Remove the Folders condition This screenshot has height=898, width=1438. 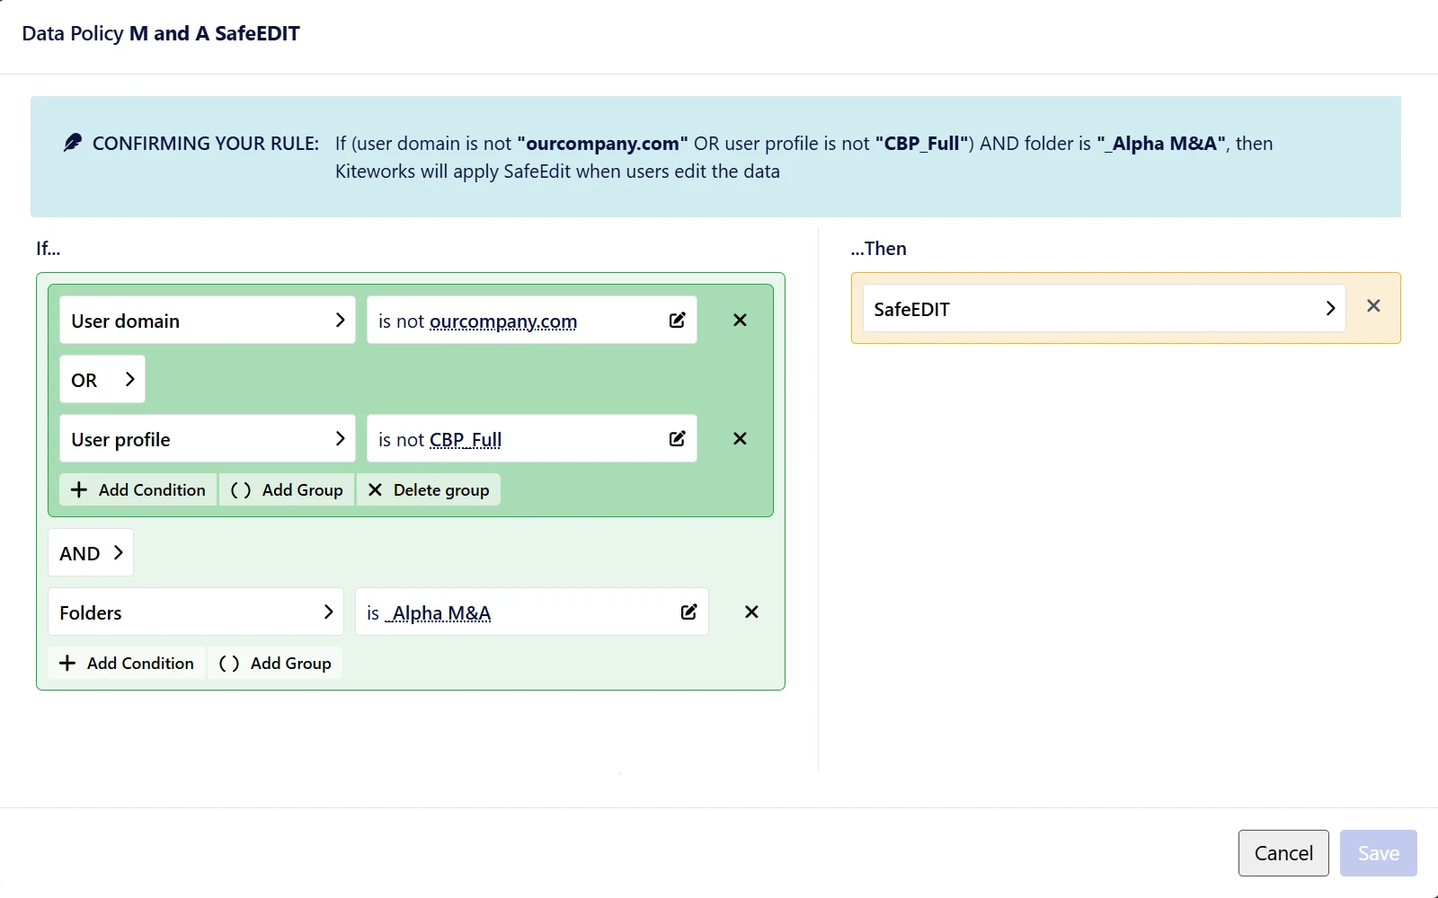click(x=751, y=612)
